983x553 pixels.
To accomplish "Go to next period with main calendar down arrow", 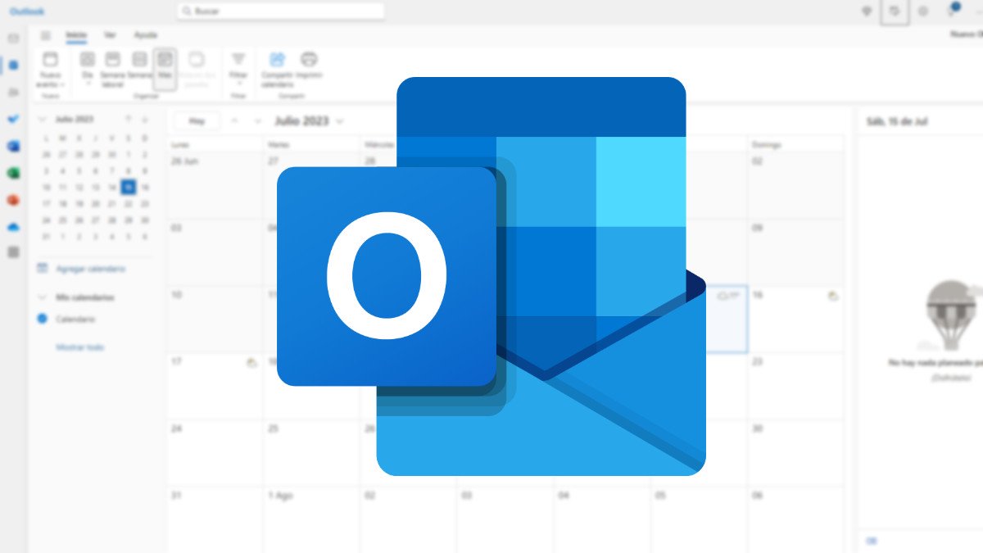I will pos(258,120).
